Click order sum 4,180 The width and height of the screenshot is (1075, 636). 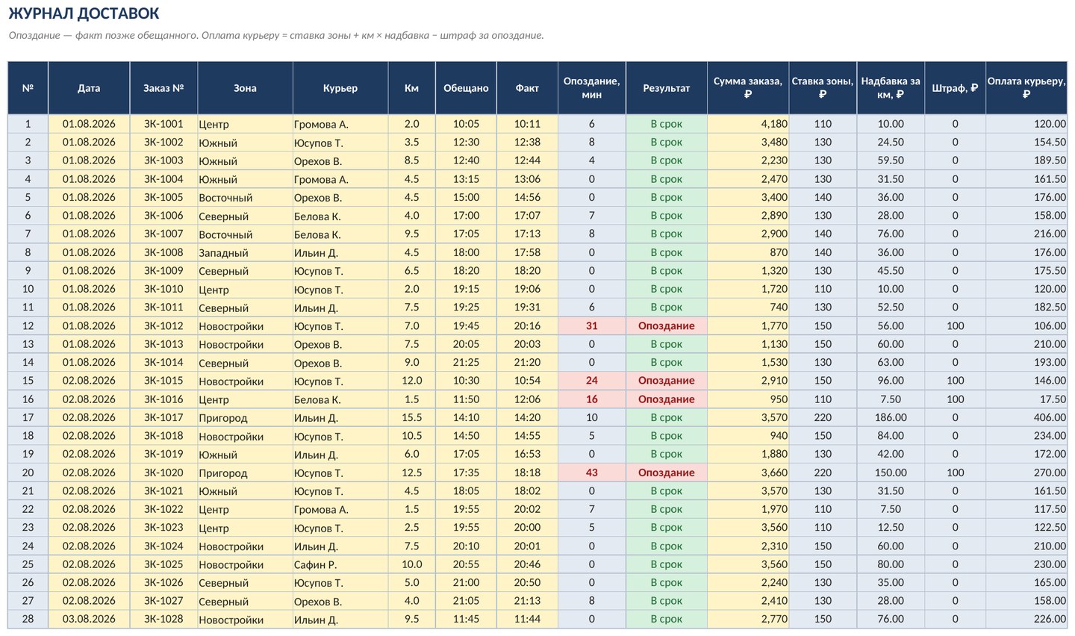[x=748, y=124]
